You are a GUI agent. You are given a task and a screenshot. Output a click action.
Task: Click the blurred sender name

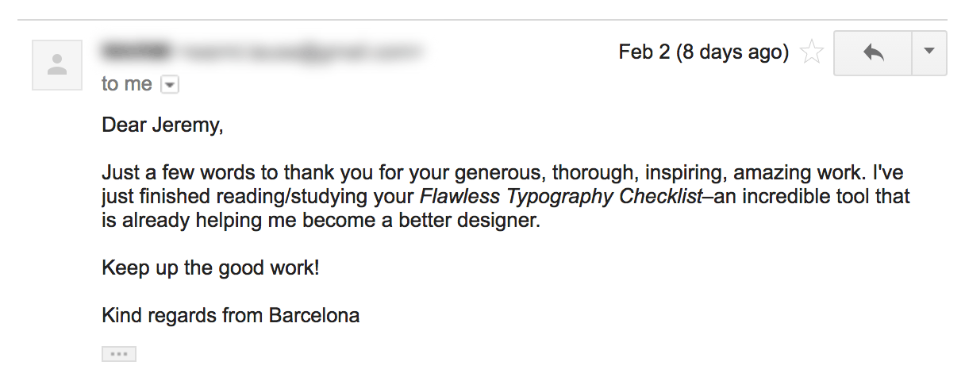[136, 52]
